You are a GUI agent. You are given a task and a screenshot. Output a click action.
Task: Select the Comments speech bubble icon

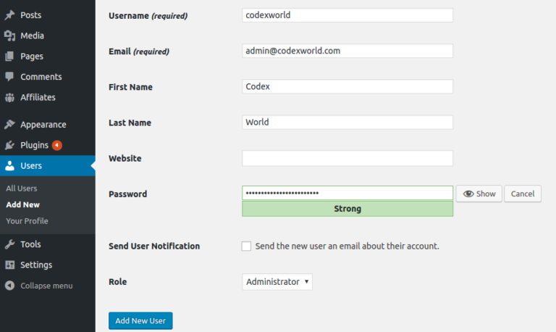pos(9,77)
